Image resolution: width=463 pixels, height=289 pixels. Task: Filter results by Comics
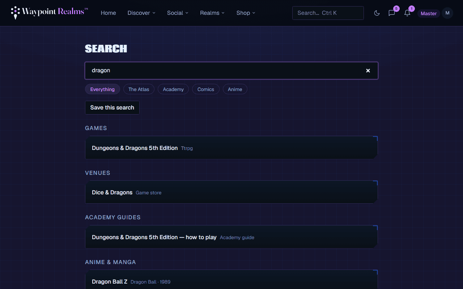click(x=206, y=89)
